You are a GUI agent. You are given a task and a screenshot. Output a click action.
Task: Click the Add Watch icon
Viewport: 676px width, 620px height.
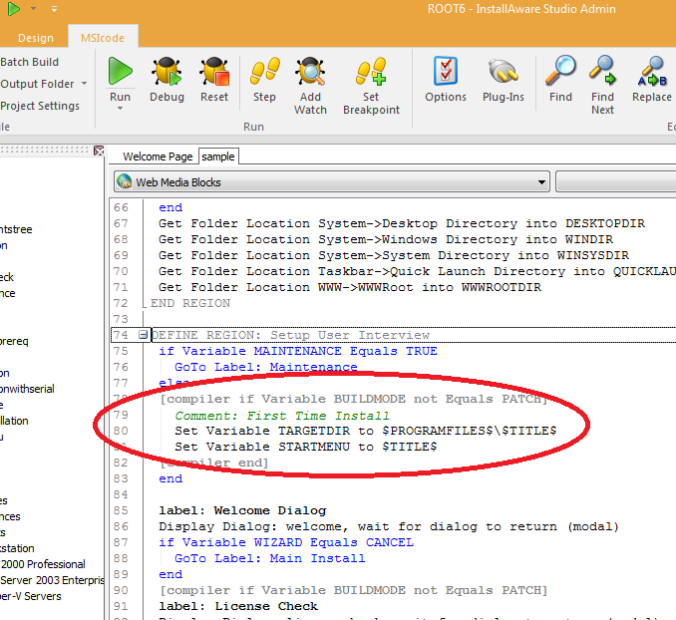pyautogui.click(x=310, y=71)
